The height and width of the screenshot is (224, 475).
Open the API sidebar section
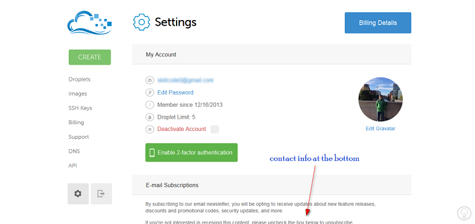click(73, 165)
